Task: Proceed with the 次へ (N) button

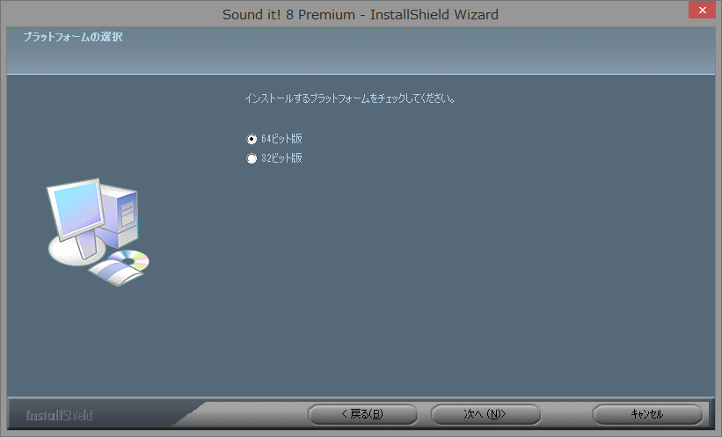Action: [485, 414]
